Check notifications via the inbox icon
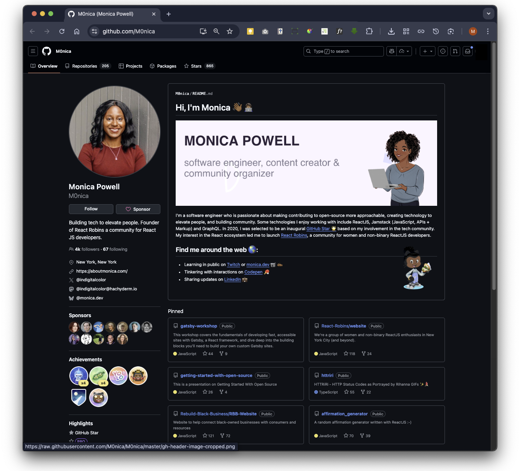The width and height of the screenshot is (520, 471). 468,51
